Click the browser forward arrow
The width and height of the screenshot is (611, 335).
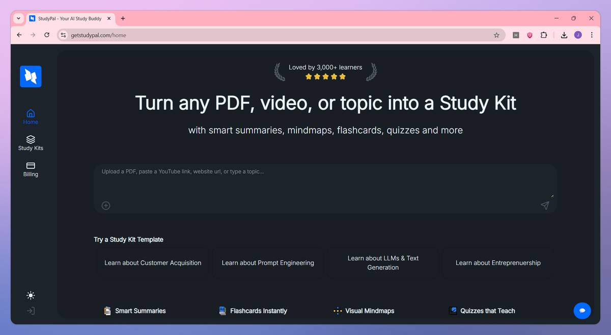(x=33, y=35)
